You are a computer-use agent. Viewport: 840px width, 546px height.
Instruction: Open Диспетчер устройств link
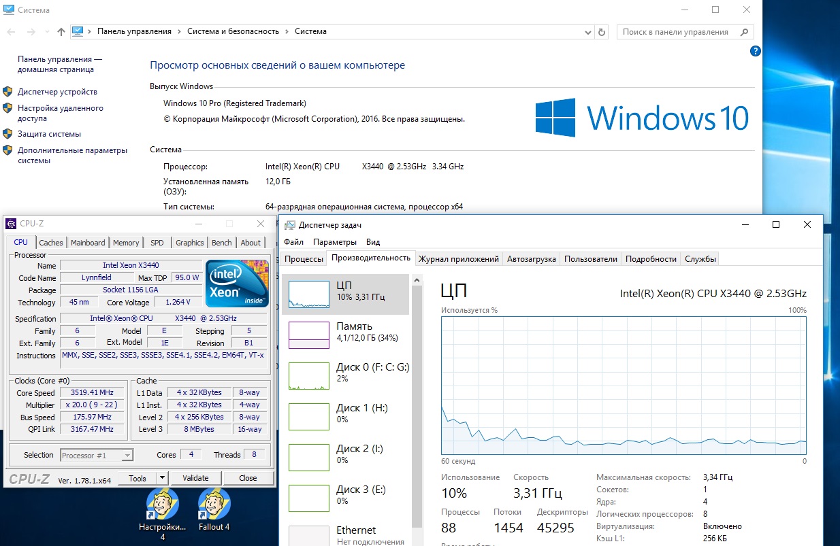tap(57, 92)
